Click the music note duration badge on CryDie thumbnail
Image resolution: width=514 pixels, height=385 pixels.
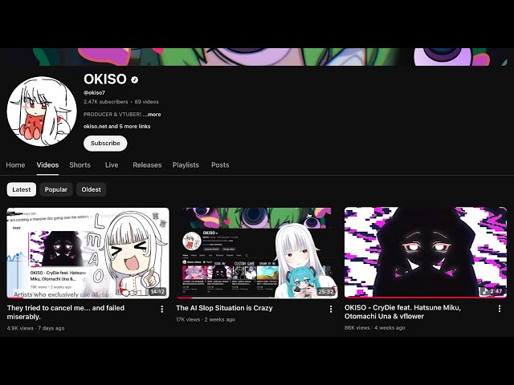[492, 290]
